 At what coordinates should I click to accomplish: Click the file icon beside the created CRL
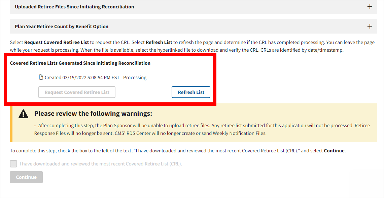click(41, 78)
